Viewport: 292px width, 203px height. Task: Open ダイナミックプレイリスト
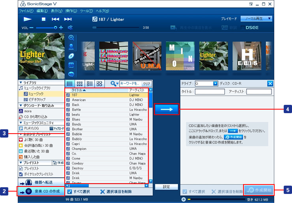coord(41,174)
